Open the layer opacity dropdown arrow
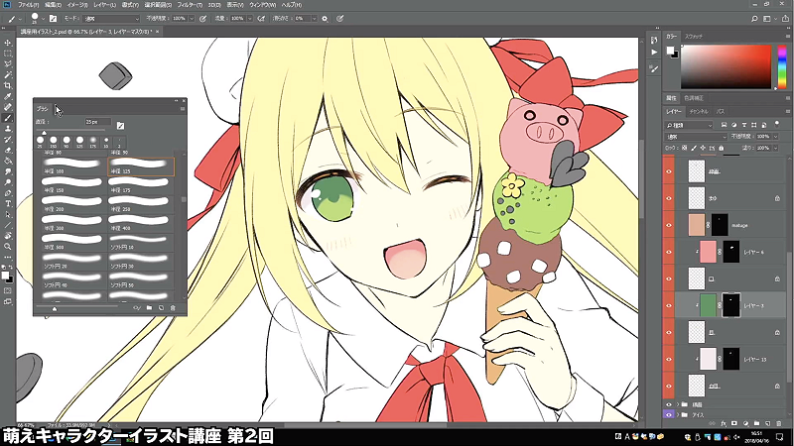The width and height of the screenshot is (794, 446). pos(775,137)
